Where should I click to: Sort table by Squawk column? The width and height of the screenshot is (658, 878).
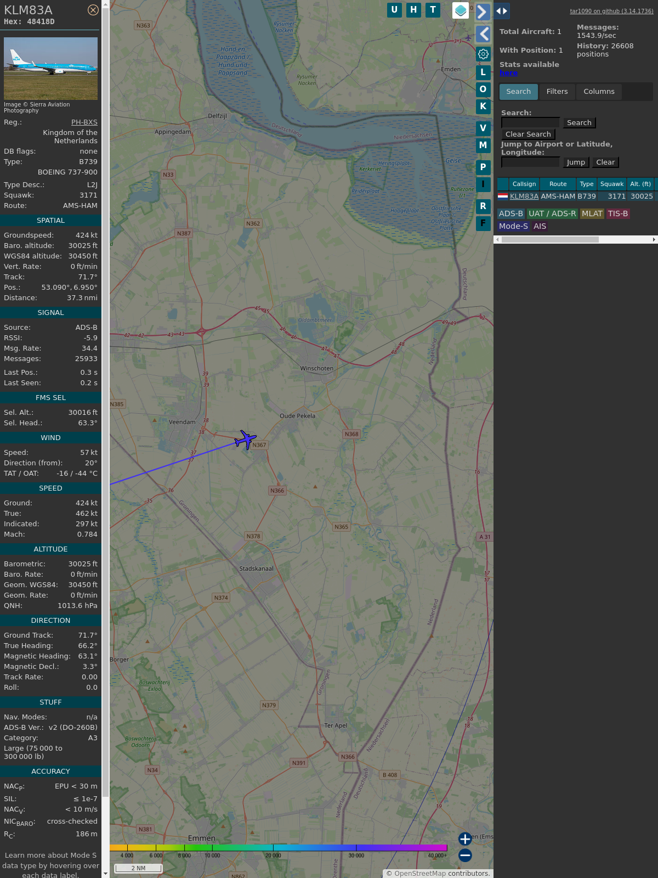coord(612,184)
